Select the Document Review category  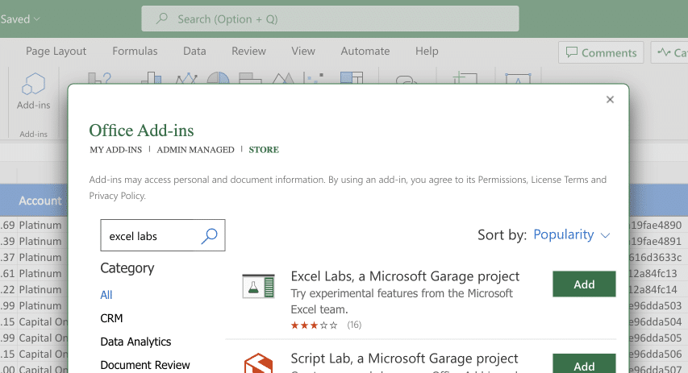tap(145, 365)
